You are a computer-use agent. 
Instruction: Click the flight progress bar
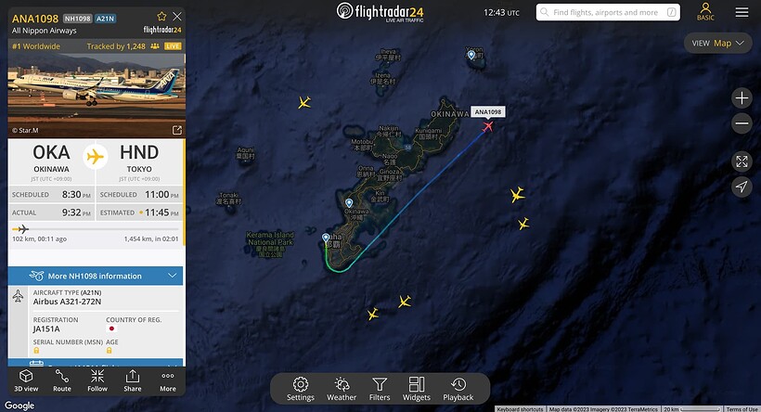point(95,228)
